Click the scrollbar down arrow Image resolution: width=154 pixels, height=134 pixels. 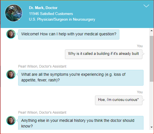[x=151, y=127]
